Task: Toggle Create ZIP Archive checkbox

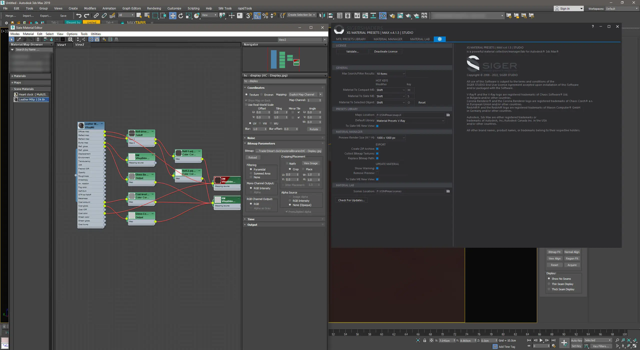Action: pyautogui.click(x=377, y=149)
